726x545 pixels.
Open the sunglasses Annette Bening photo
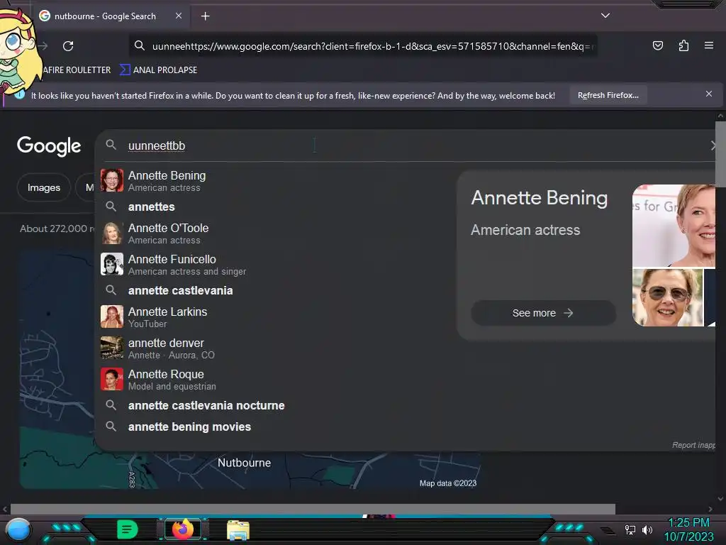[668, 298]
